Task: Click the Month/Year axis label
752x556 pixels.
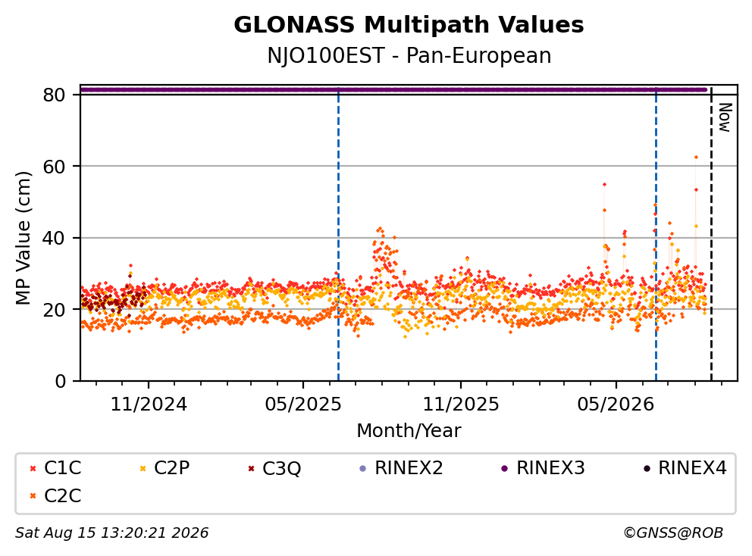Action: 409,431
